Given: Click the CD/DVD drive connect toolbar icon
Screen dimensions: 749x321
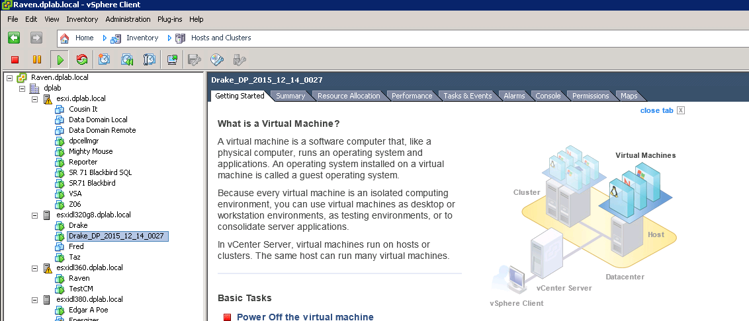Looking at the screenshot, I should (x=217, y=59).
